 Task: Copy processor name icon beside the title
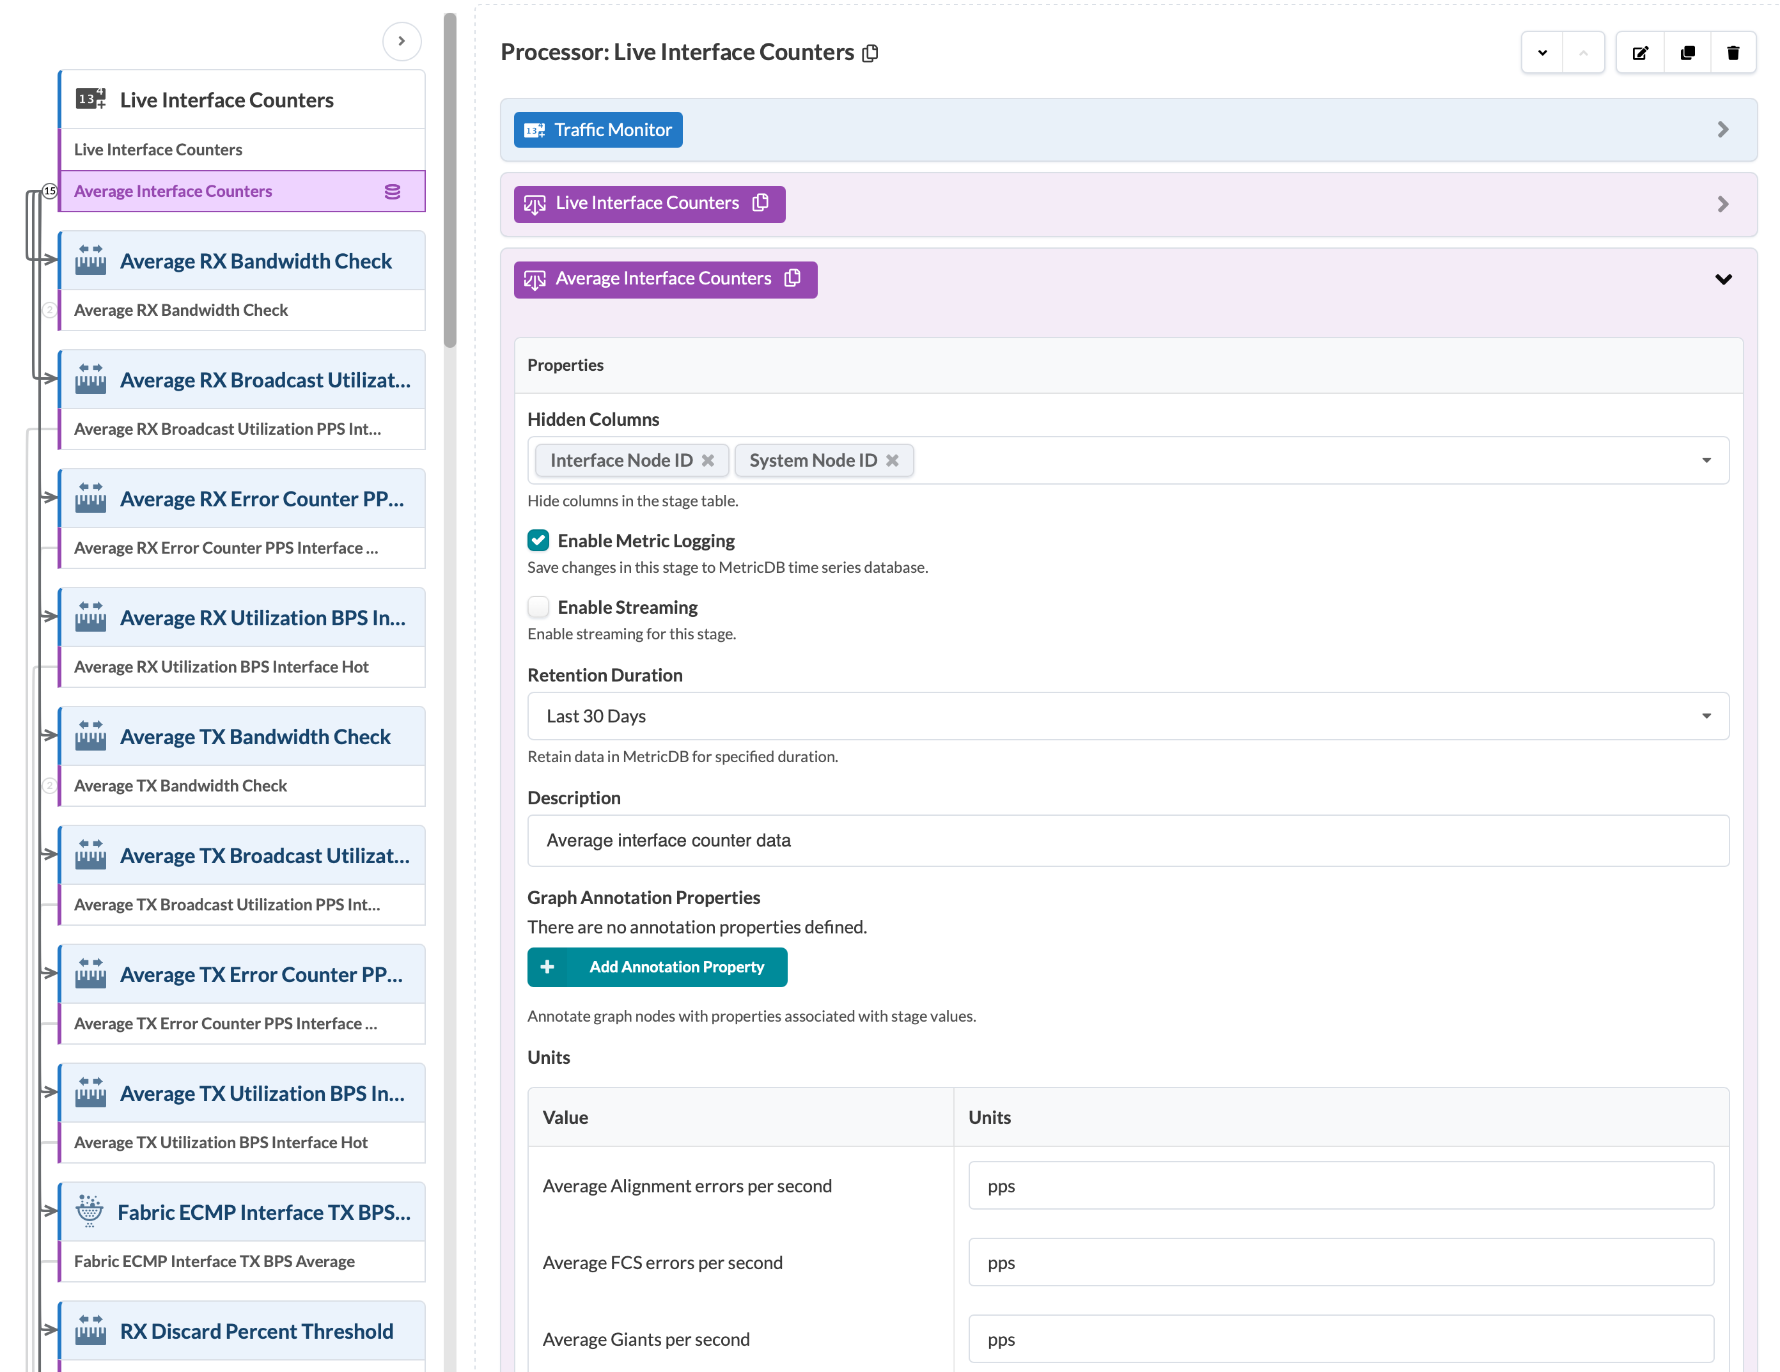pos(870,53)
